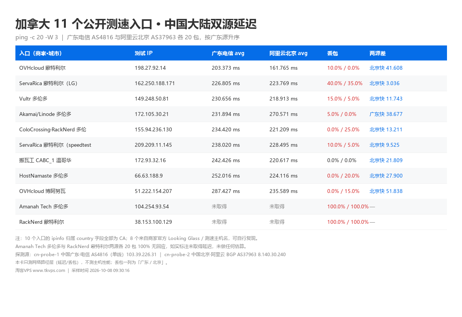Viewport: 462px width, 317px height.
Task: Click the 242.426 ms value
Action: pyautogui.click(x=226, y=160)
